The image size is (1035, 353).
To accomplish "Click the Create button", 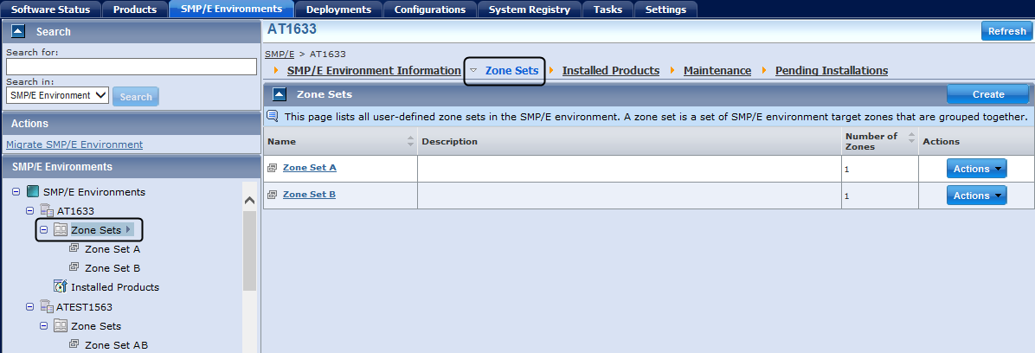I will pos(988,94).
